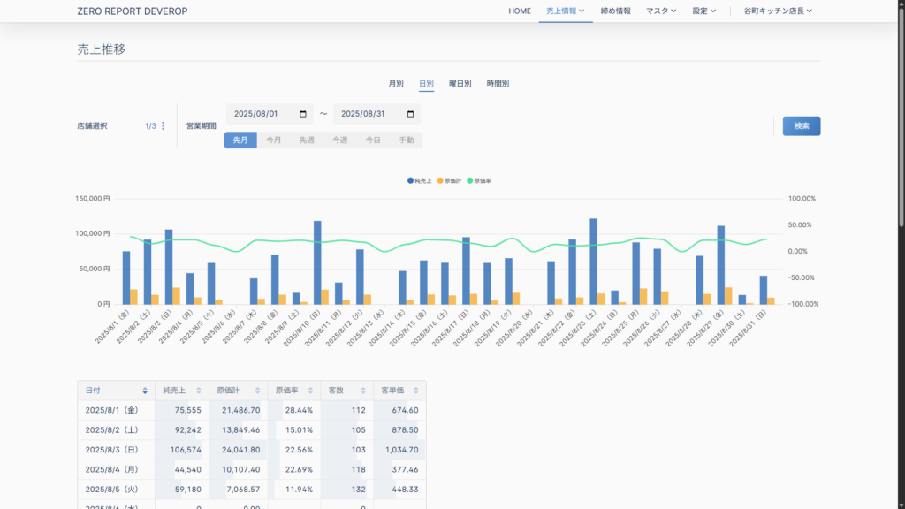Click the three-dot menu beside 店舗選択
Screen dimensions: 905x509
pos(163,126)
